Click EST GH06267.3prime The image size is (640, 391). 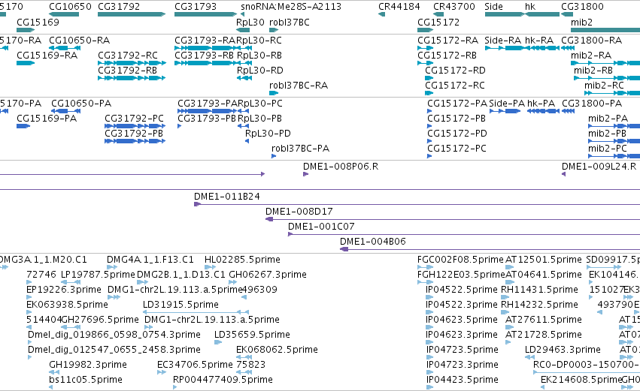(x=268, y=275)
